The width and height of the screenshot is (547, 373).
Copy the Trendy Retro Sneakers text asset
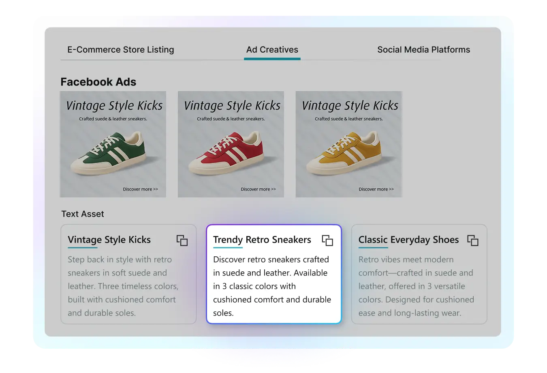coord(327,240)
